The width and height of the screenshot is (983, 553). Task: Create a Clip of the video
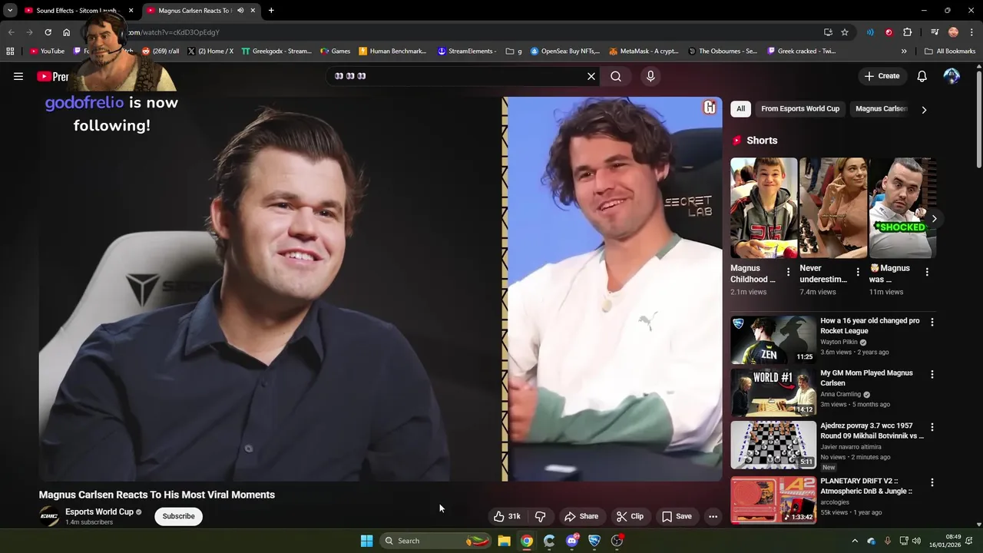pyautogui.click(x=631, y=516)
